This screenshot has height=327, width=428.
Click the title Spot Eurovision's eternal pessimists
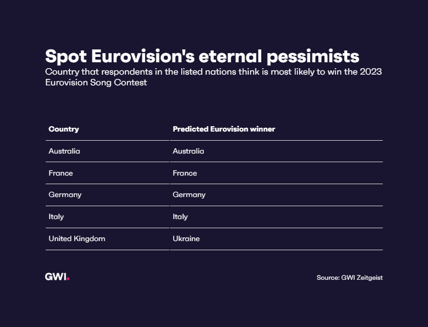click(202, 57)
